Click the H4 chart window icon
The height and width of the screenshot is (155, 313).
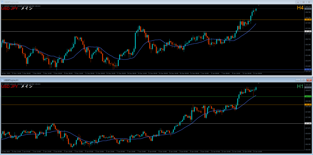(3, 2)
